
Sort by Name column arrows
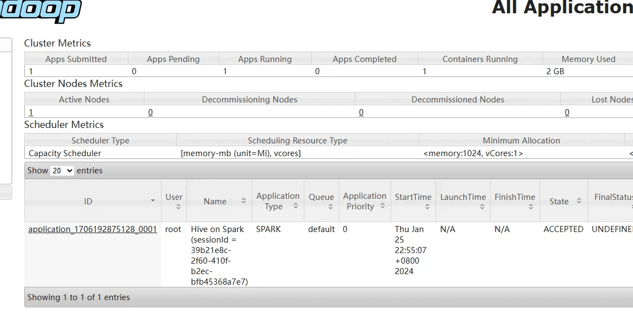243,201
